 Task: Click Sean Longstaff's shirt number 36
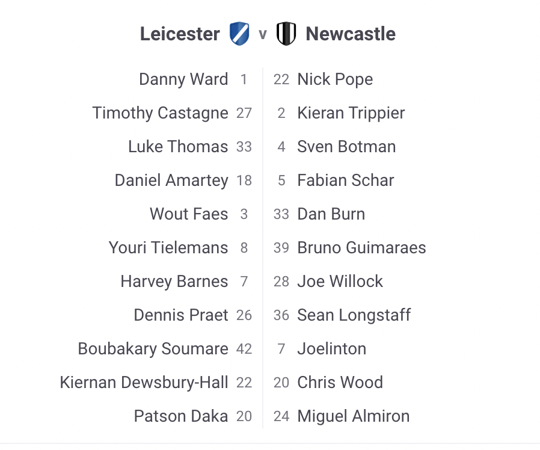click(281, 315)
